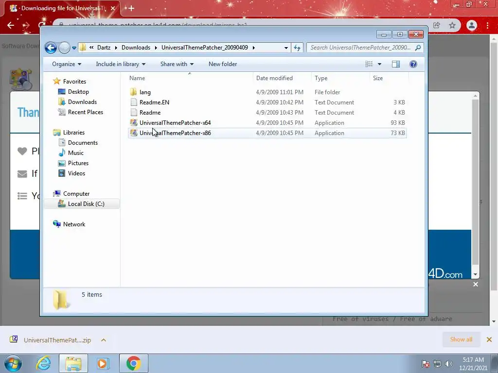Screen dimensions: 498x373
Task: Launch Internet Explorer from taskbar
Action: (43, 363)
